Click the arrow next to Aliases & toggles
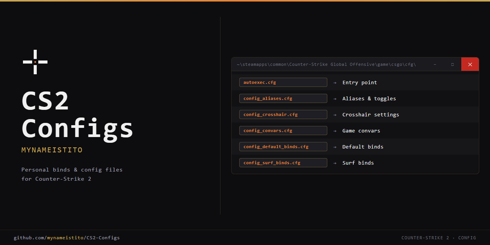This screenshot has height=245, width=490. click(x=335, y=98)
